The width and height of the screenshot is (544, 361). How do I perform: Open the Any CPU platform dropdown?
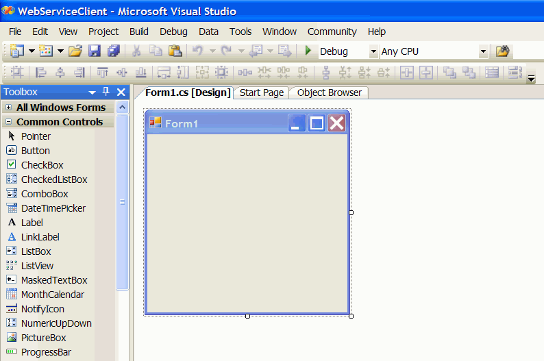pyautogui.click(x=483, y=51)
